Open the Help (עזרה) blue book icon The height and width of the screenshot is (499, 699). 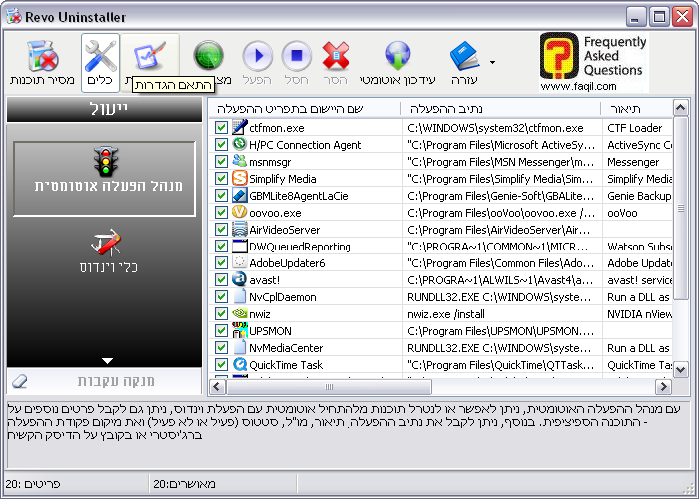pos(464,56)
